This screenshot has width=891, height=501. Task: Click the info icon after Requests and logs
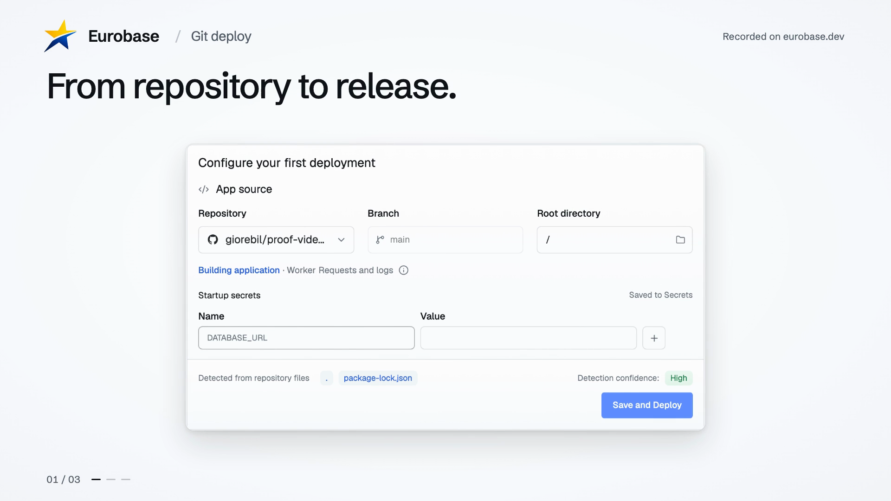(404, 270)
